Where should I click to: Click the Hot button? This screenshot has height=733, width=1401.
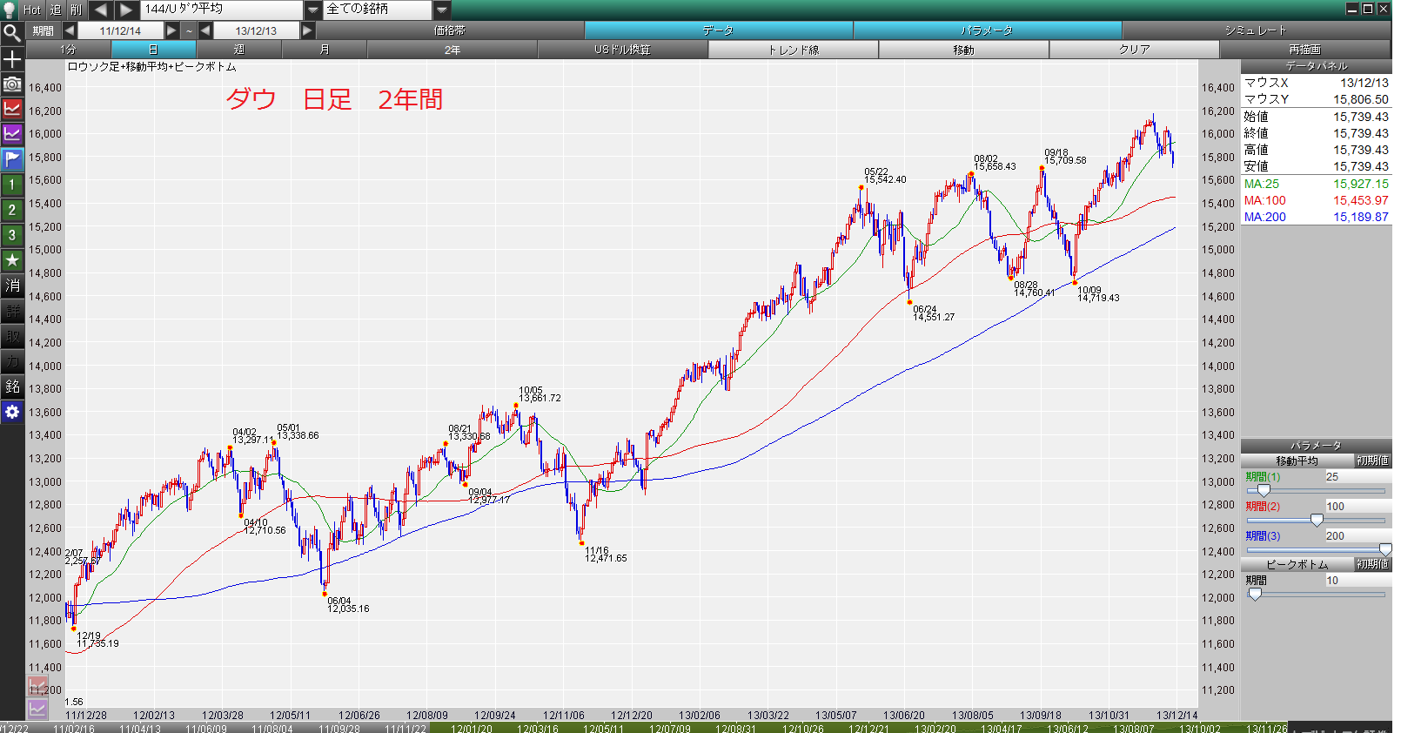(32, 10)
